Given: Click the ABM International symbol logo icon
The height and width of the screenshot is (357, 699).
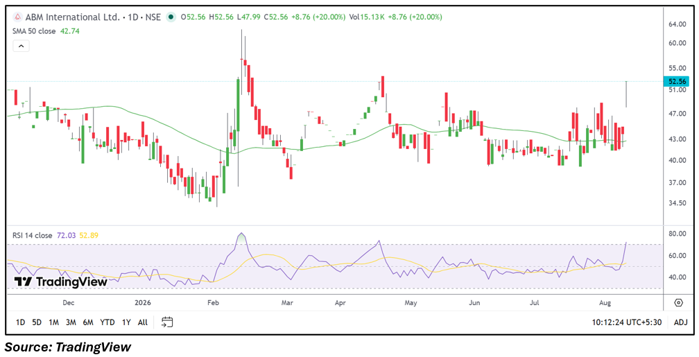Looking at the screenshot, I should pyautogui.click(x=18, y=17).
